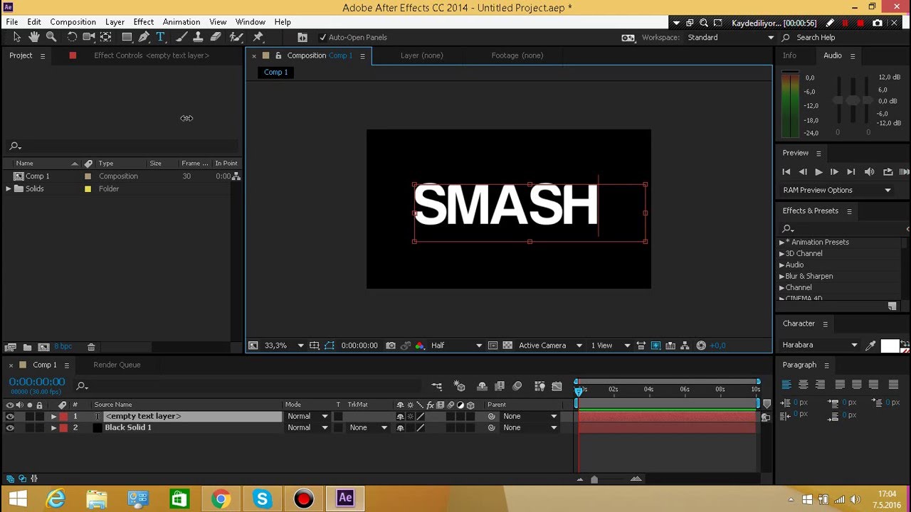Click the region of interest icon

[493, 346]
